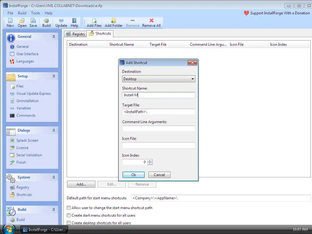Screen dimensions: 312x234
Task: Open the Files page in Setup
Action: (17, 86)
